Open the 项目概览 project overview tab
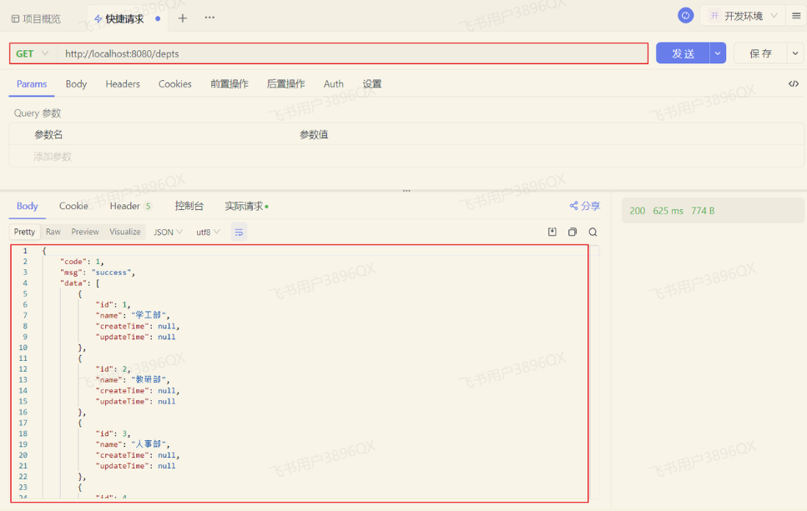This screenshot has height=511, width=807. (x=36, y=19)
